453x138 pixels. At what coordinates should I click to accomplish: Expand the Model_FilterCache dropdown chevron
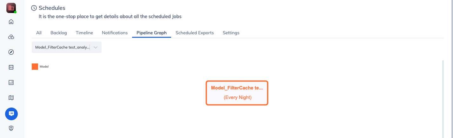click(96, 47)
